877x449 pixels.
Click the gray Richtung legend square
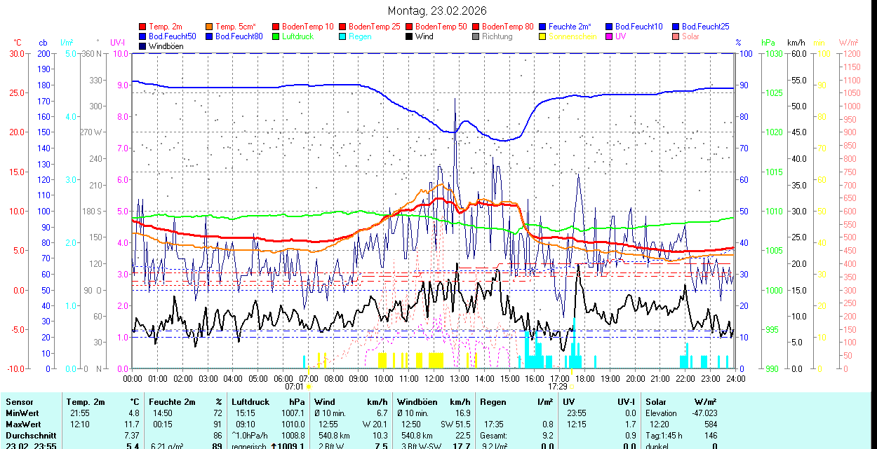tap(476, 36)
